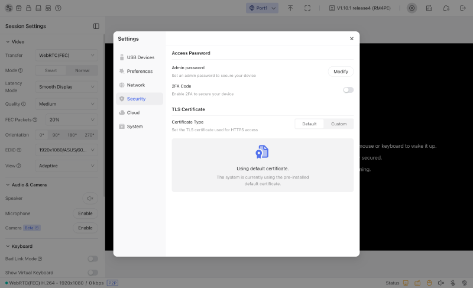Click the help question mark icon
473x288 pixels.
click(58, 8)
